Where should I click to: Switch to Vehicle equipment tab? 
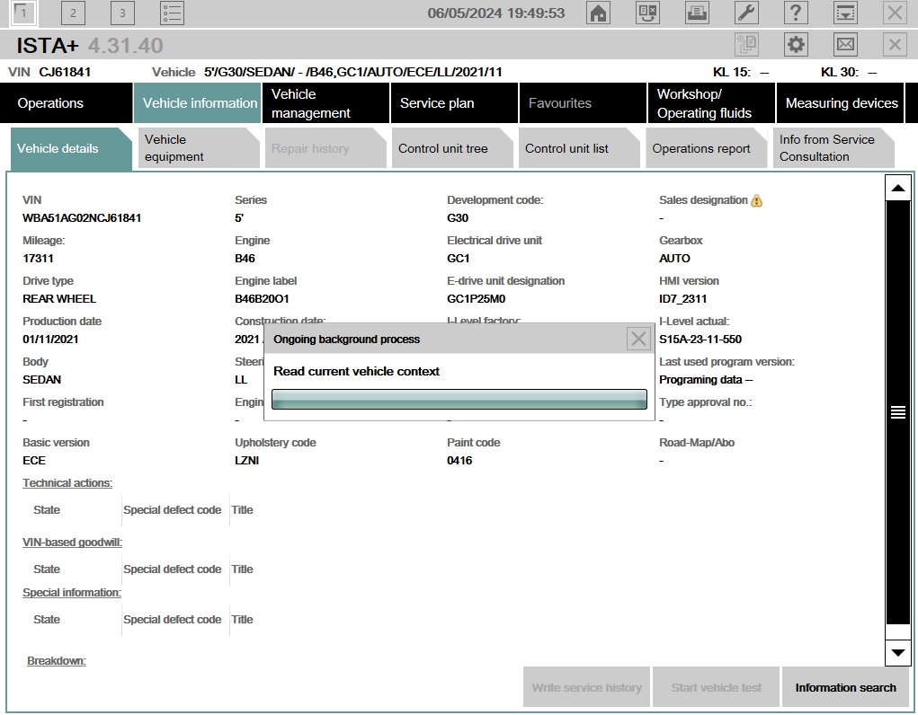[199, 148]
